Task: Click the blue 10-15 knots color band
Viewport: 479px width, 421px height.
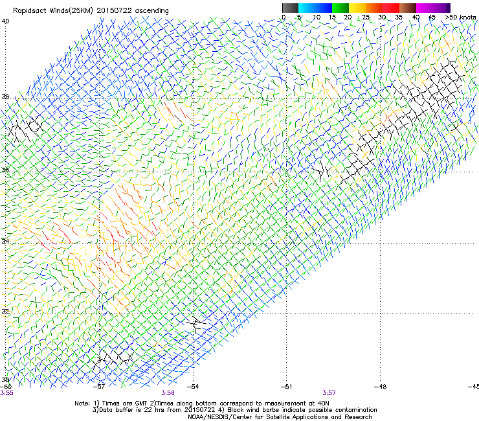Action: click(x=324, y=8)
